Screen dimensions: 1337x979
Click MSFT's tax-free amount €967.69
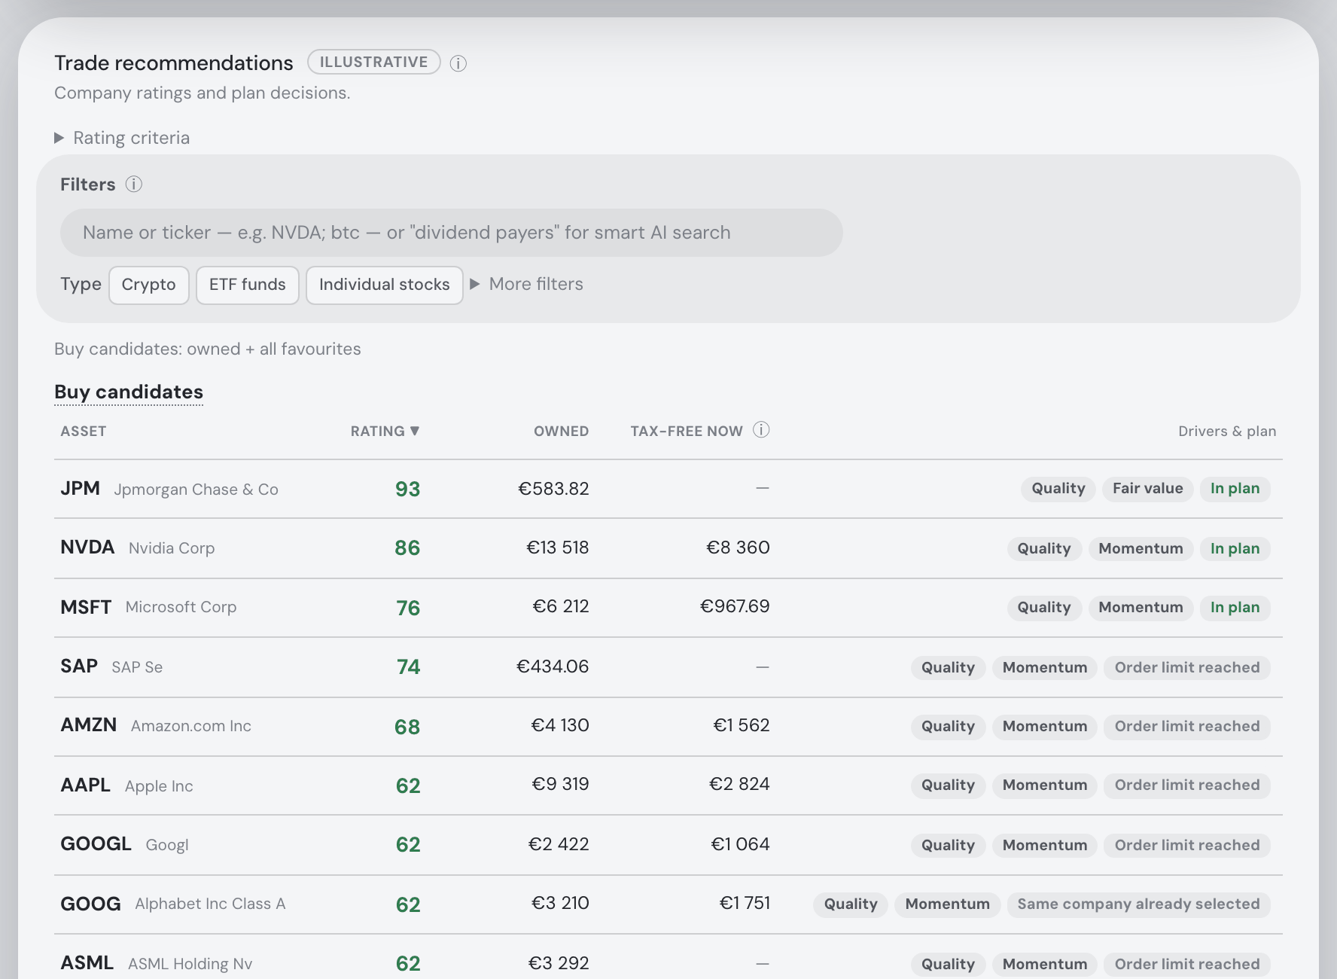click(735, 606)
